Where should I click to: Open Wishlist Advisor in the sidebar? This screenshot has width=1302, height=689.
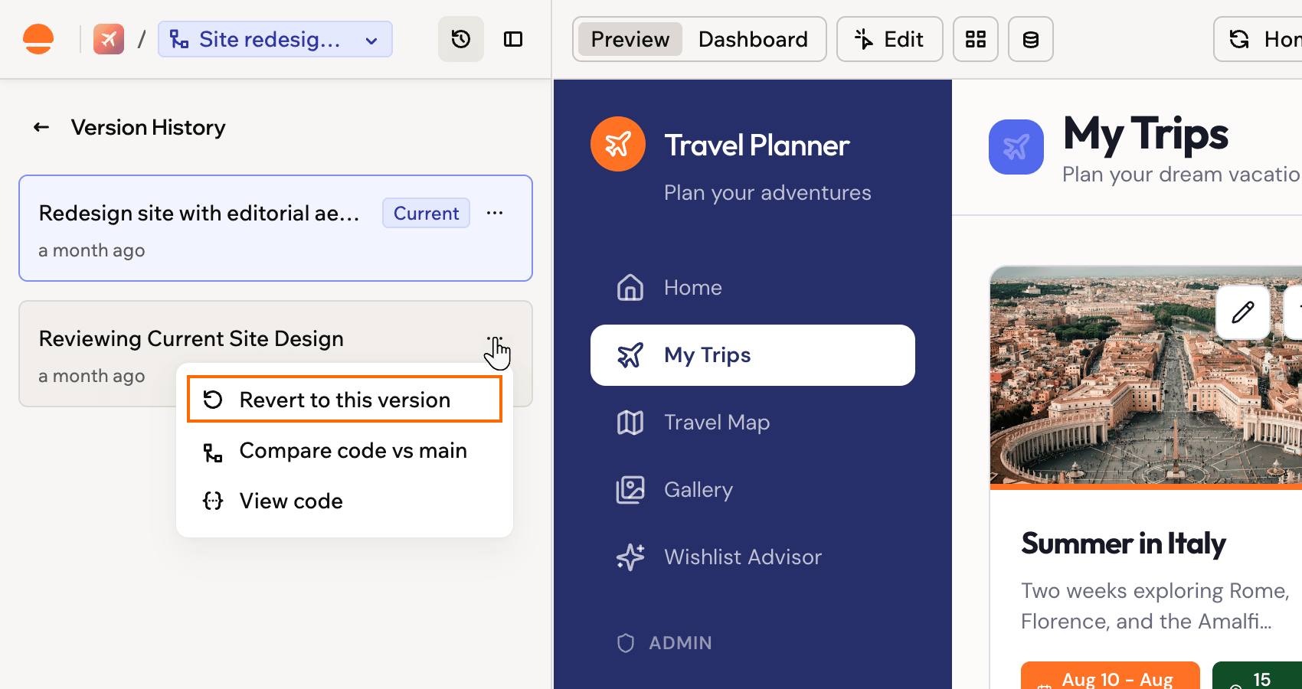coord(752,557)
